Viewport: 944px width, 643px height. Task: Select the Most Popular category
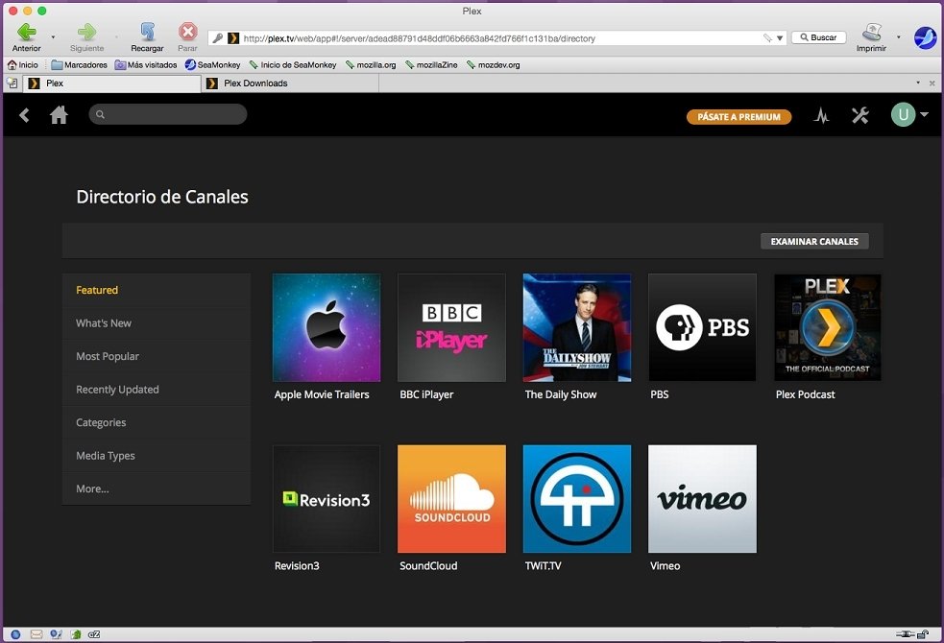click(x=156, y=356)
